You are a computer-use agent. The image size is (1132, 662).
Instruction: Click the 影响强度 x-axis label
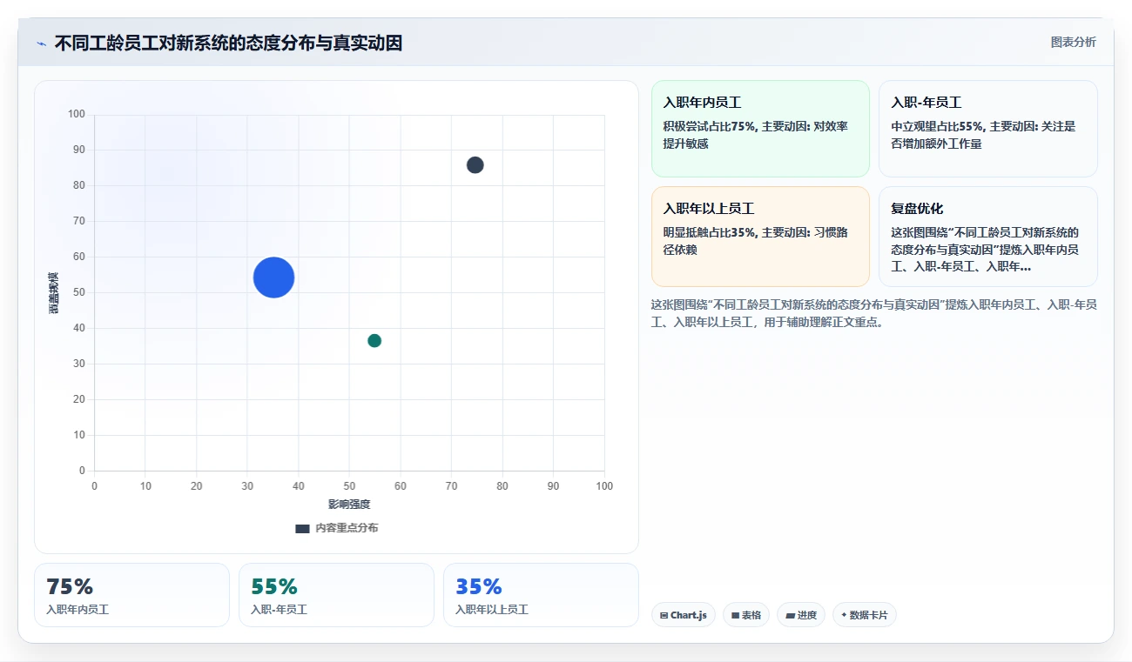(349, 505)
